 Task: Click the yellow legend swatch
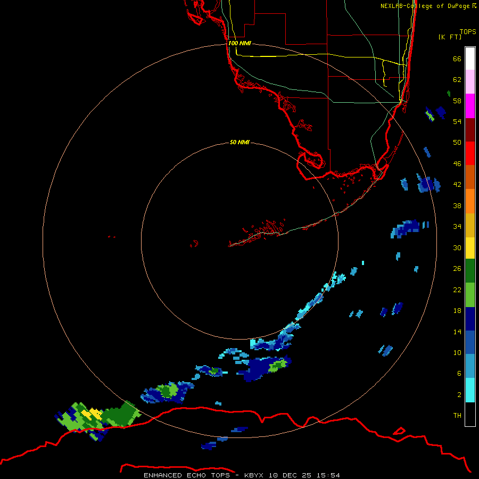tap(470, 248)
